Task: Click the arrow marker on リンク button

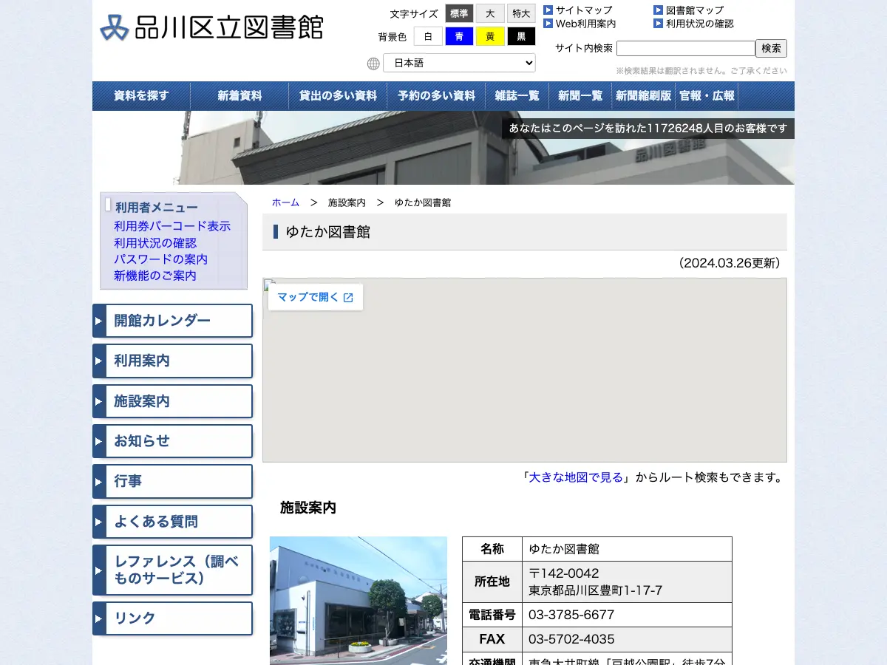Action: [98, 618]
